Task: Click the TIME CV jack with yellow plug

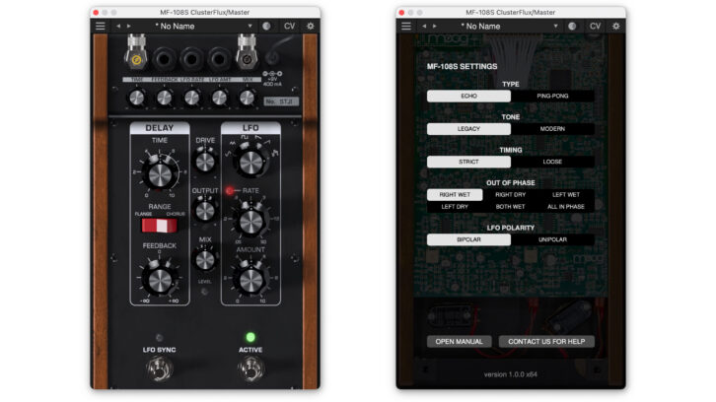Action: [x=136, y=58]
